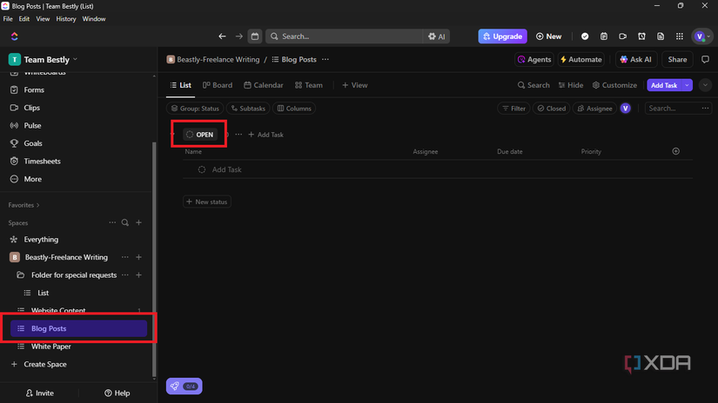Viewport: 718px width, 403px height.
Task: Add a column with plus circle icon
Action: click(x=676, y=151)
